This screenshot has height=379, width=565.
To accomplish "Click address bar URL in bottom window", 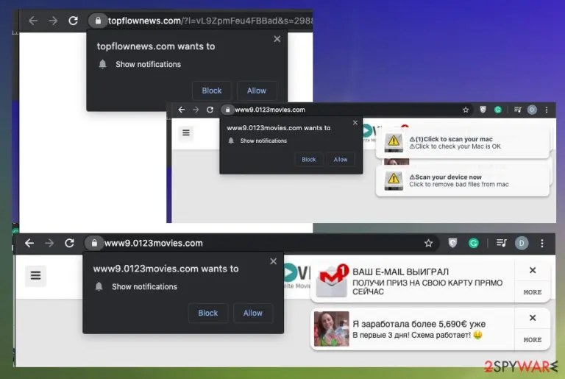I will (154, 244).
